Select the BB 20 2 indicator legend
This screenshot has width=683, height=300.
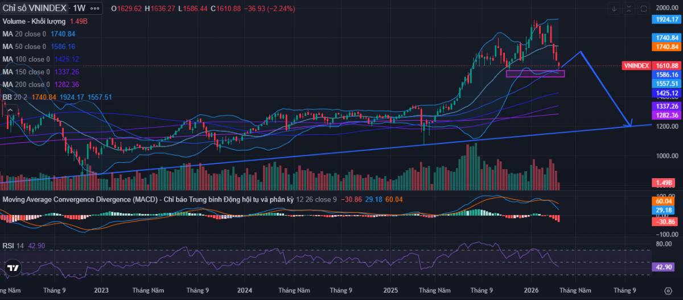pos(15,97)
